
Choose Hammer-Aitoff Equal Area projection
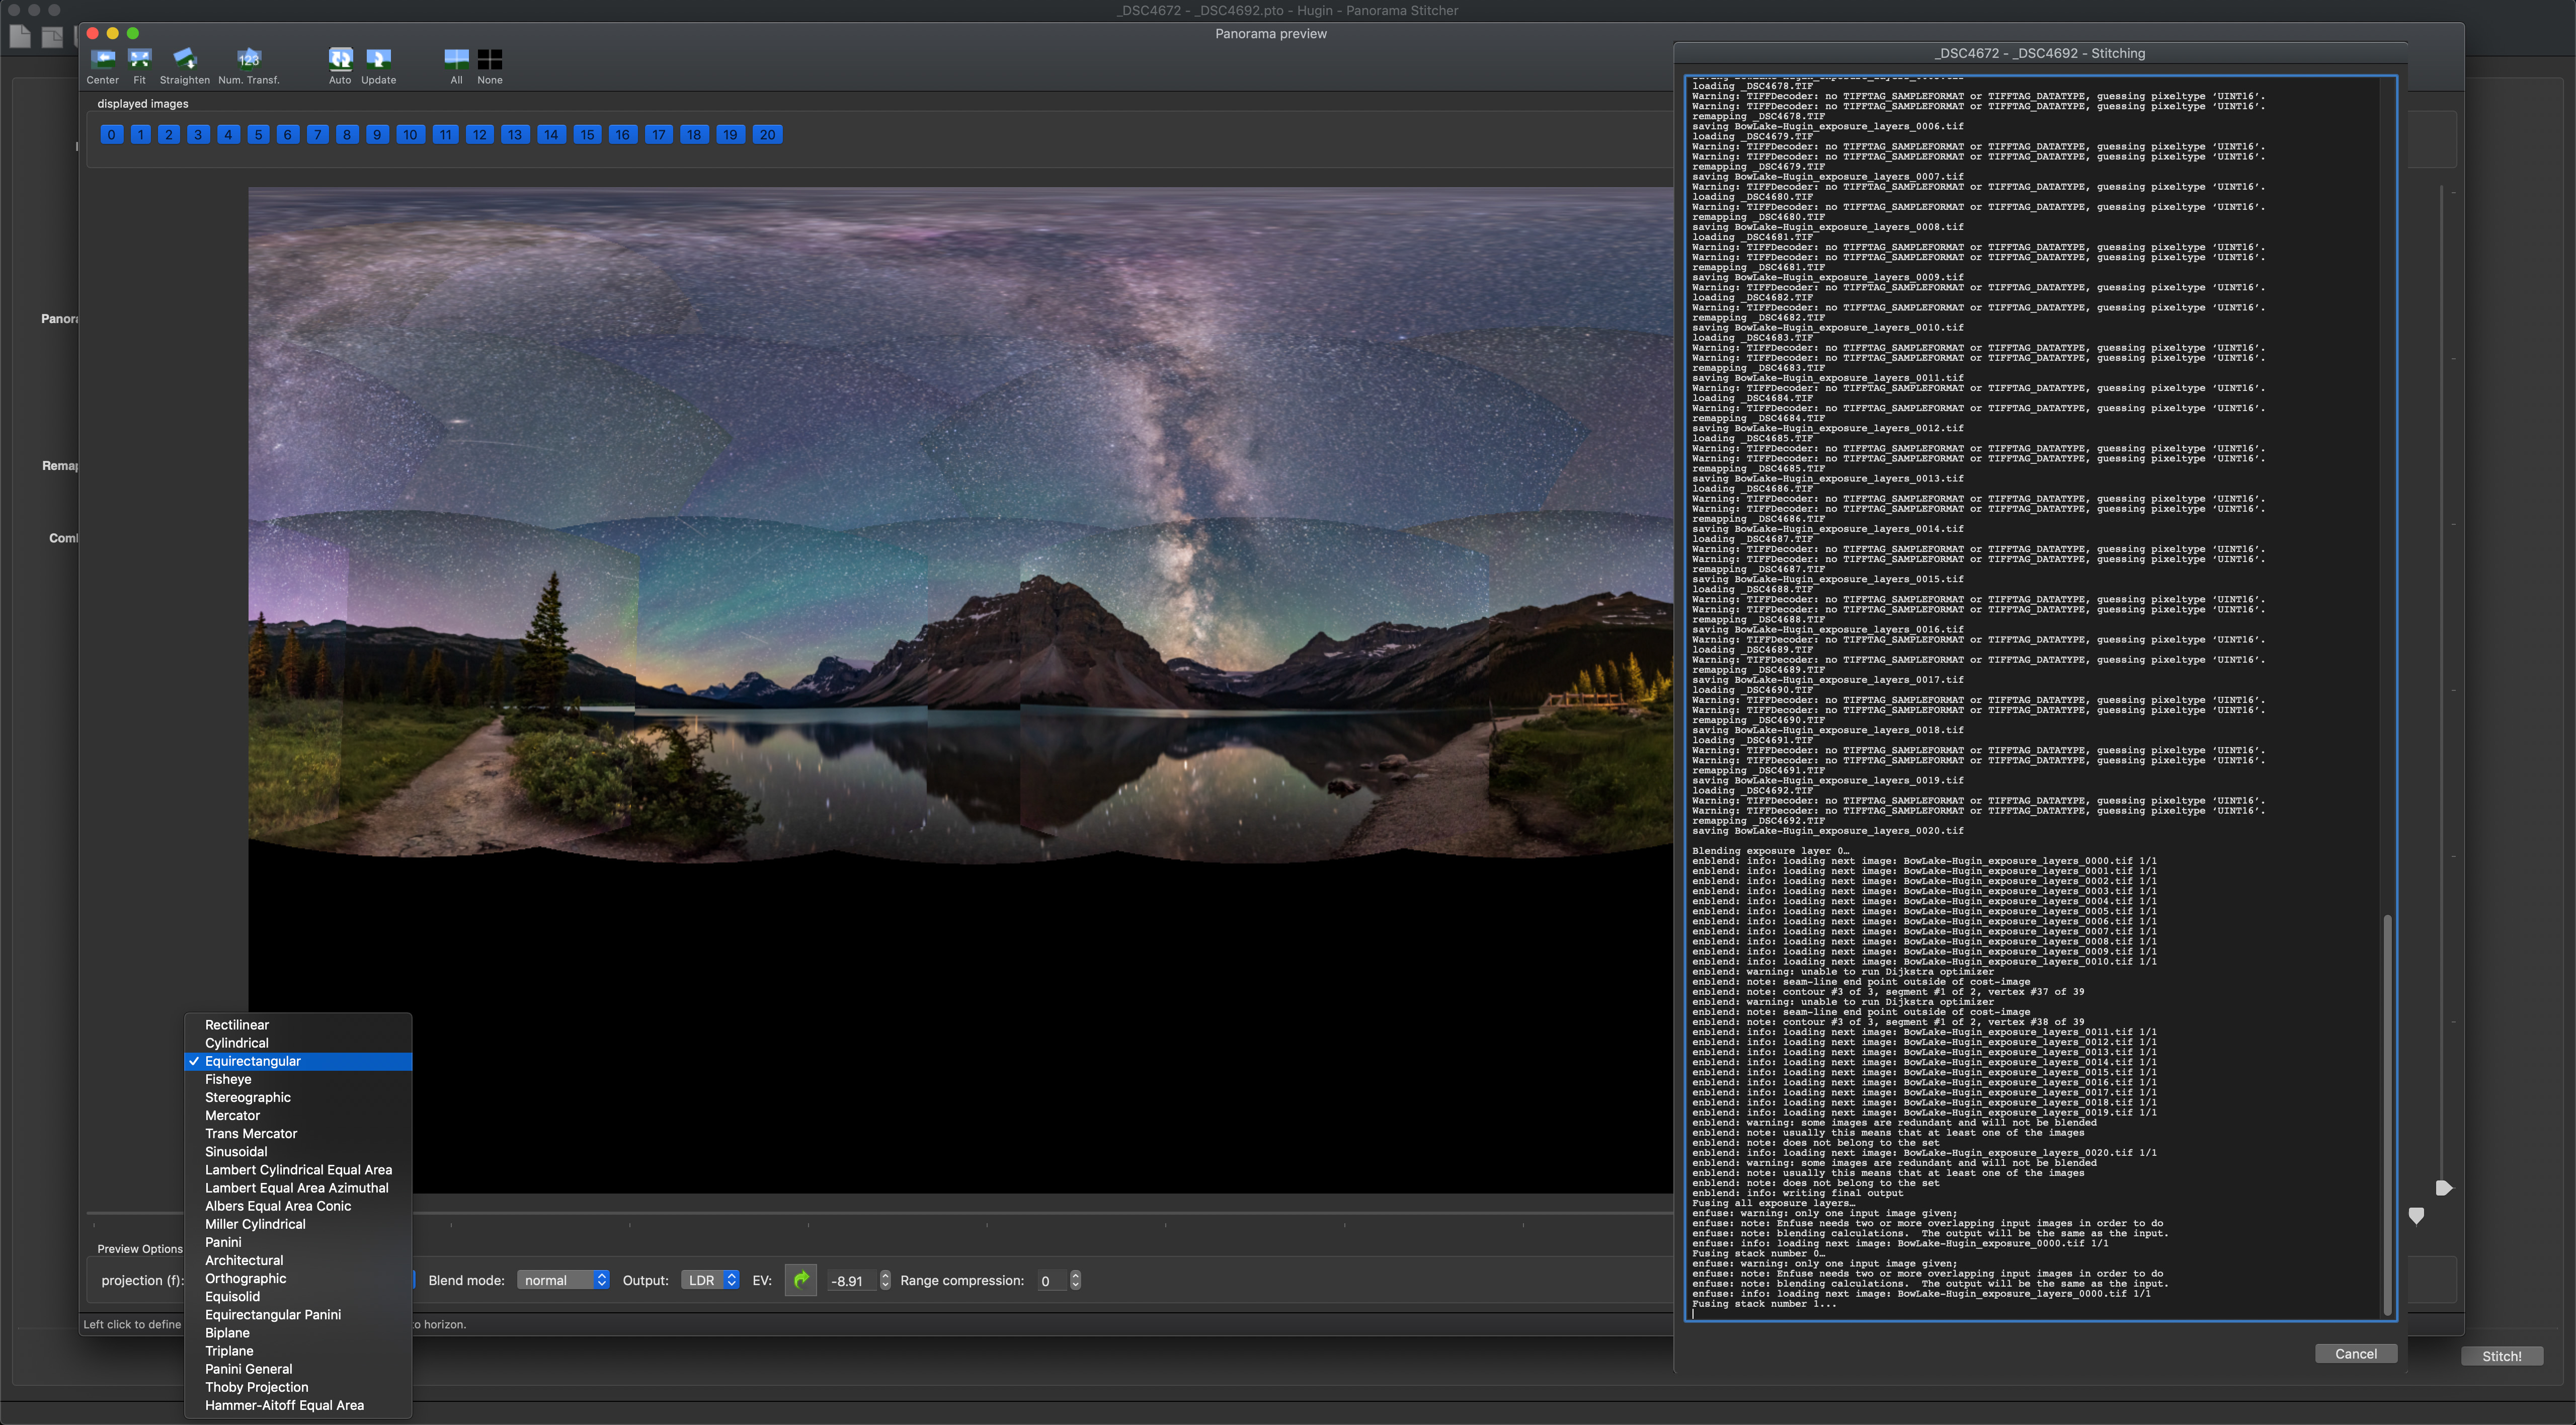(284, 1405)
